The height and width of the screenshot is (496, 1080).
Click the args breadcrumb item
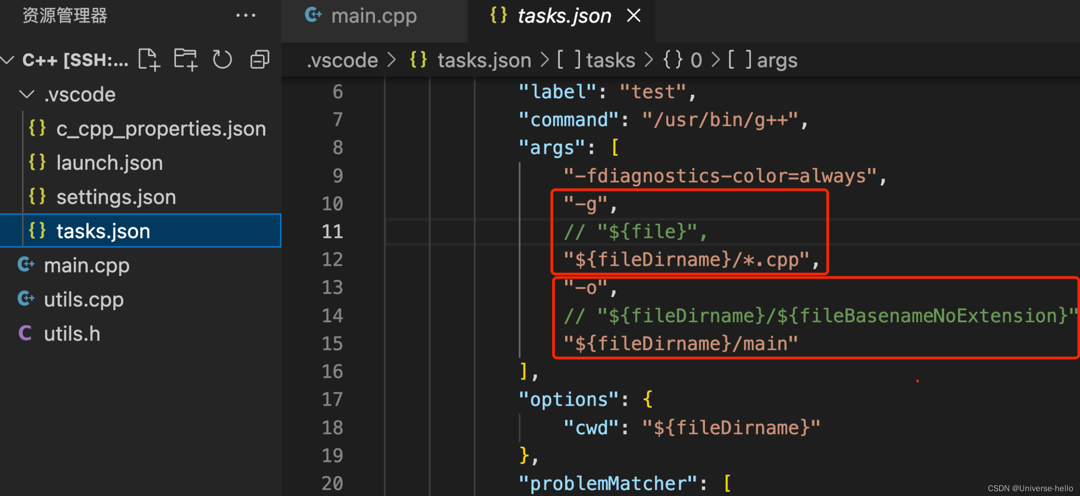tap(777, 60)
